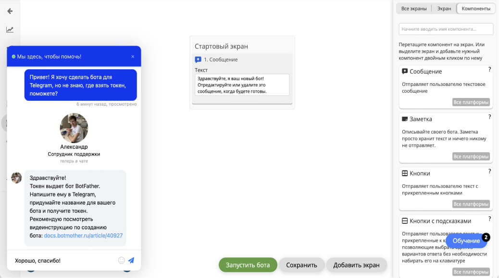Open the Обучение tutorial button
This screenshot has height=278, width=499.
[x=466, y=241]
